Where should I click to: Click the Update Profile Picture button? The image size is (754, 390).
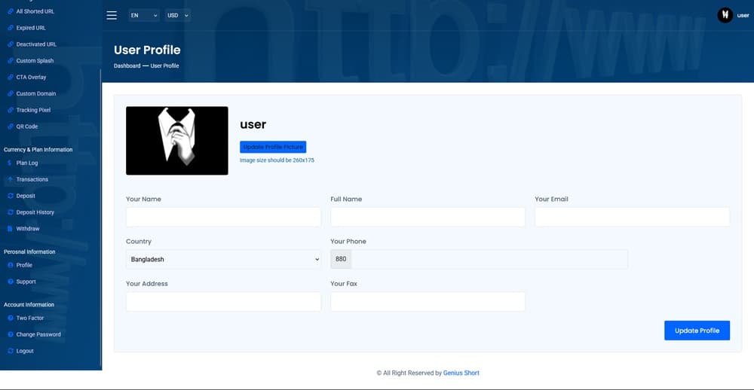click(273, 147)
